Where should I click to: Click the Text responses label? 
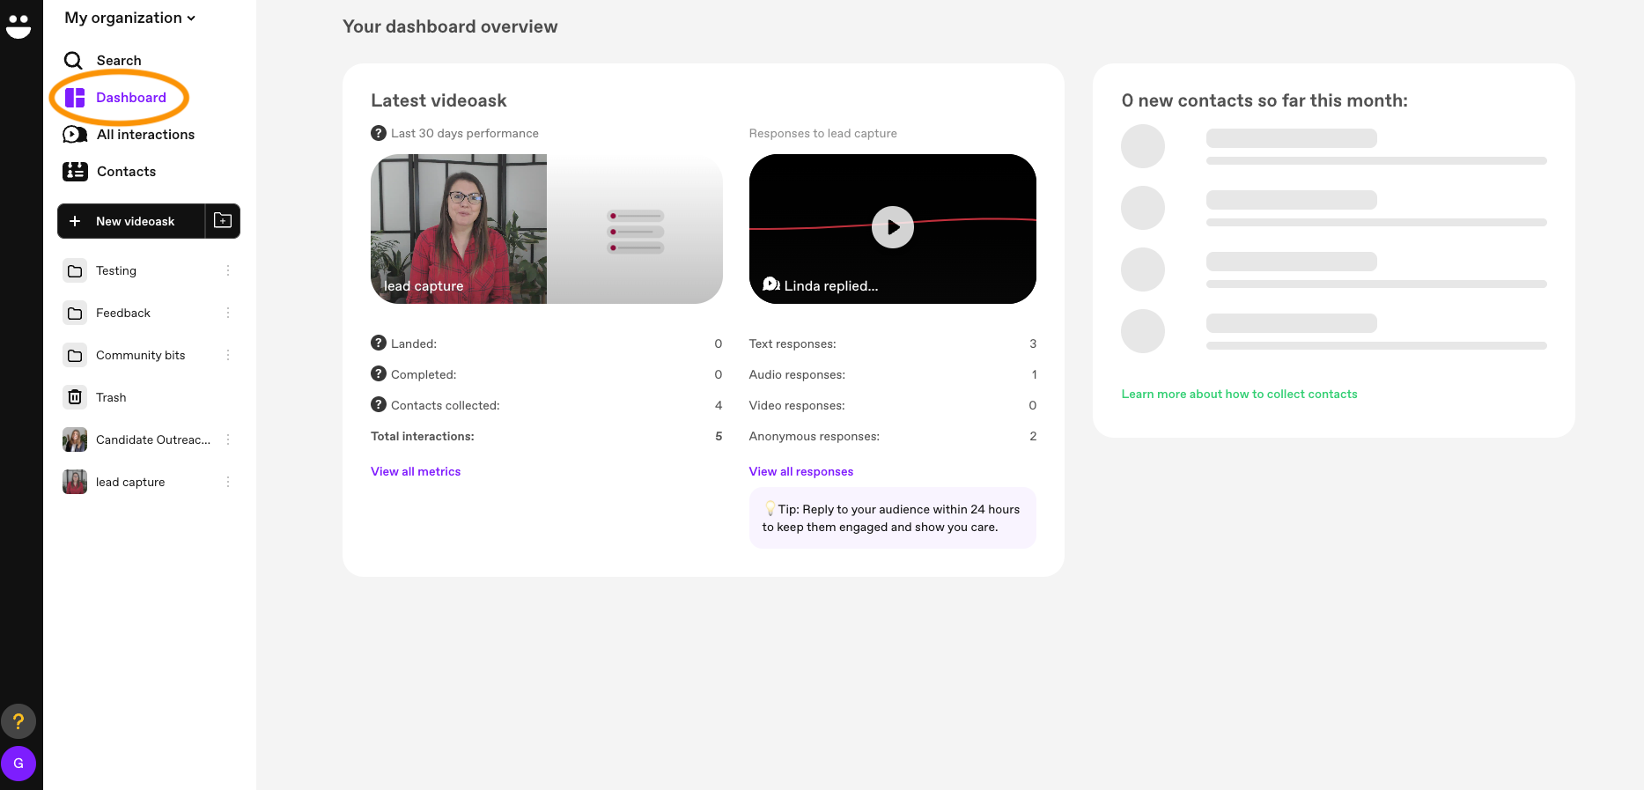click(x=793, y=344)
